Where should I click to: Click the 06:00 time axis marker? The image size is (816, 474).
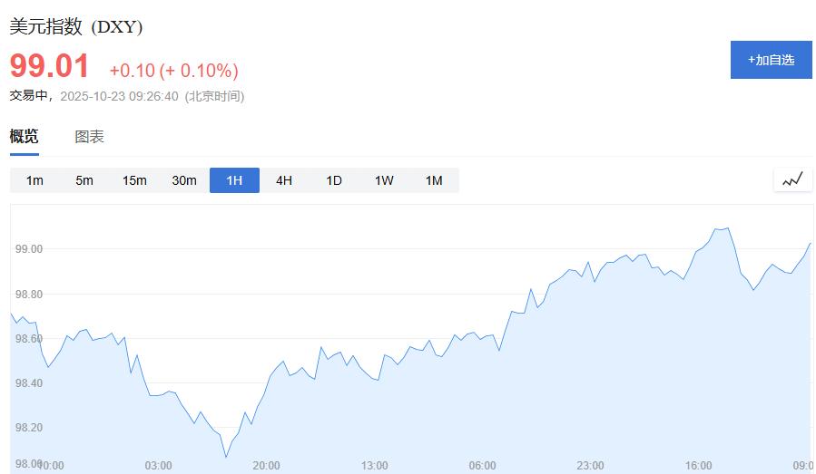pyautogui.click(x=482, y=466)
